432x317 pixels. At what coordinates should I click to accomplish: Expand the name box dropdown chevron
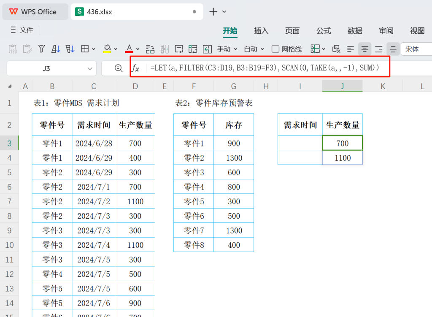point(90,68)
